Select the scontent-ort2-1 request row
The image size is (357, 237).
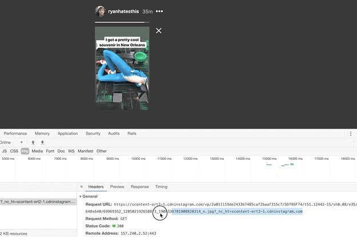(x=37, y=202)
